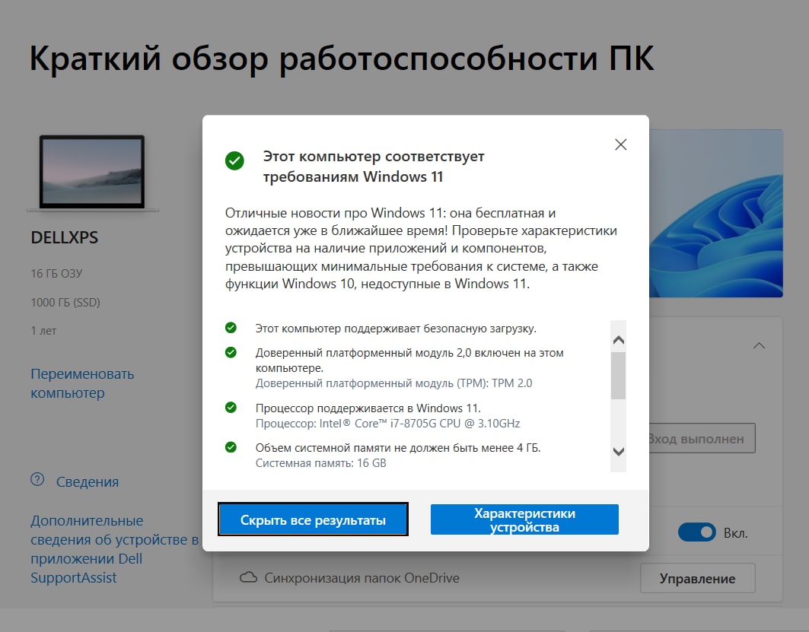Click the Доверенный платформенный модуль (TPM): TPM 2.0 line
This screenshot has width=809, height=632.
point(393,383)
